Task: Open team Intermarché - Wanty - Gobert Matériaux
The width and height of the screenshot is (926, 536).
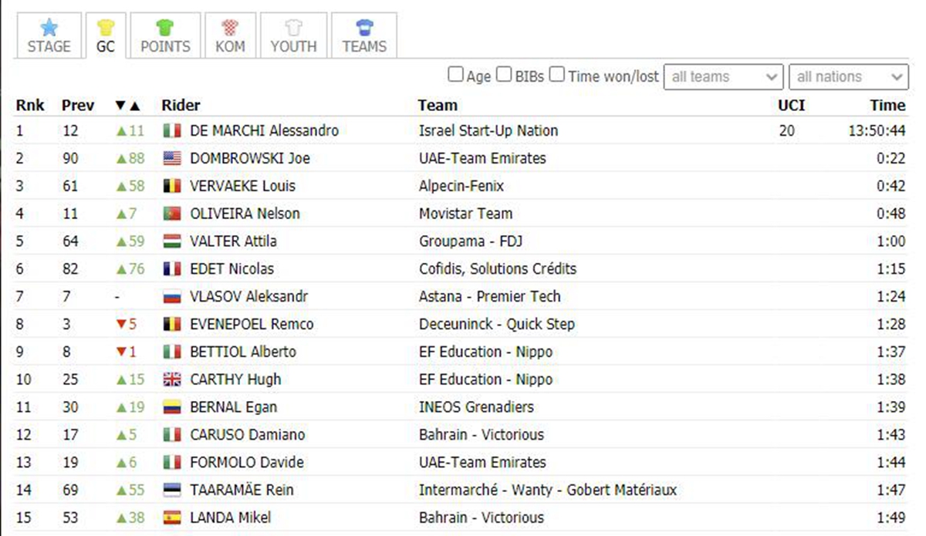Action: pyautogui.click(x=548, y=490)
